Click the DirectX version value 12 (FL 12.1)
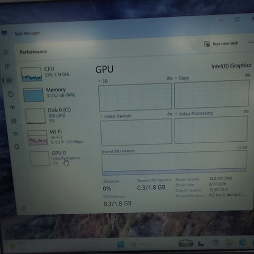 click(x=219, y=189)
